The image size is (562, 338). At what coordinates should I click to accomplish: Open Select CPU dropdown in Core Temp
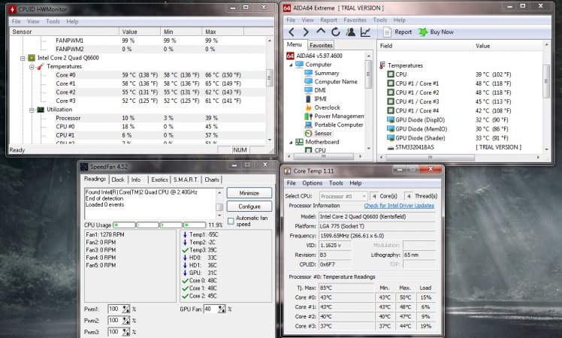(x=343, y=197)
